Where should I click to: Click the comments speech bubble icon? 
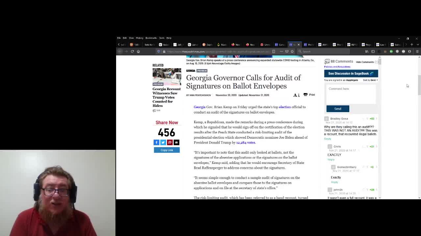[327, 61]
